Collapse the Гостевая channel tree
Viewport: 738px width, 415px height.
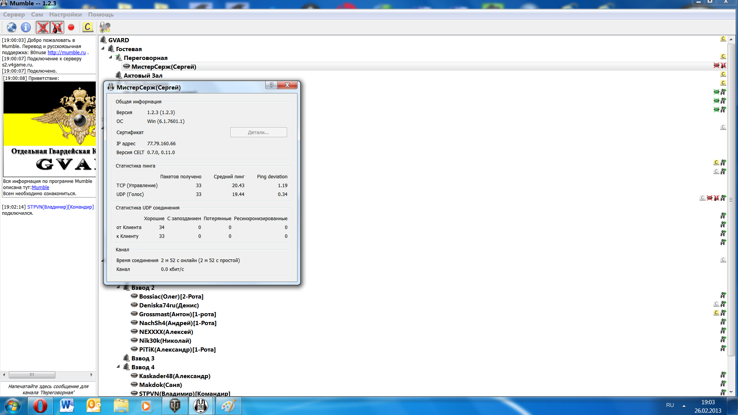tap(103, 49)
